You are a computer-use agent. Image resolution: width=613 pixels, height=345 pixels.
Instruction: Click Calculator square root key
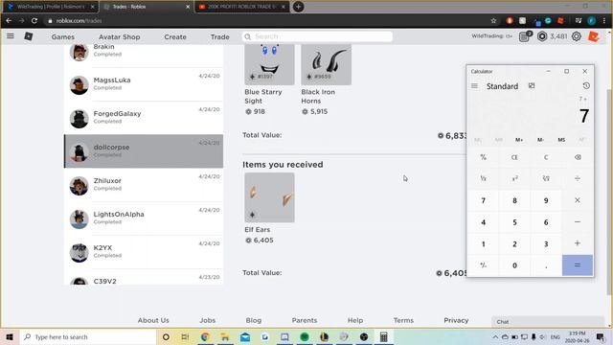[546, 178]
